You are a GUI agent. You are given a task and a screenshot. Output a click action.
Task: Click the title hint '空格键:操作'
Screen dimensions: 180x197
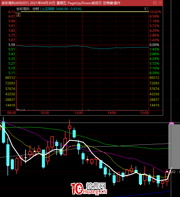point(111,3)
